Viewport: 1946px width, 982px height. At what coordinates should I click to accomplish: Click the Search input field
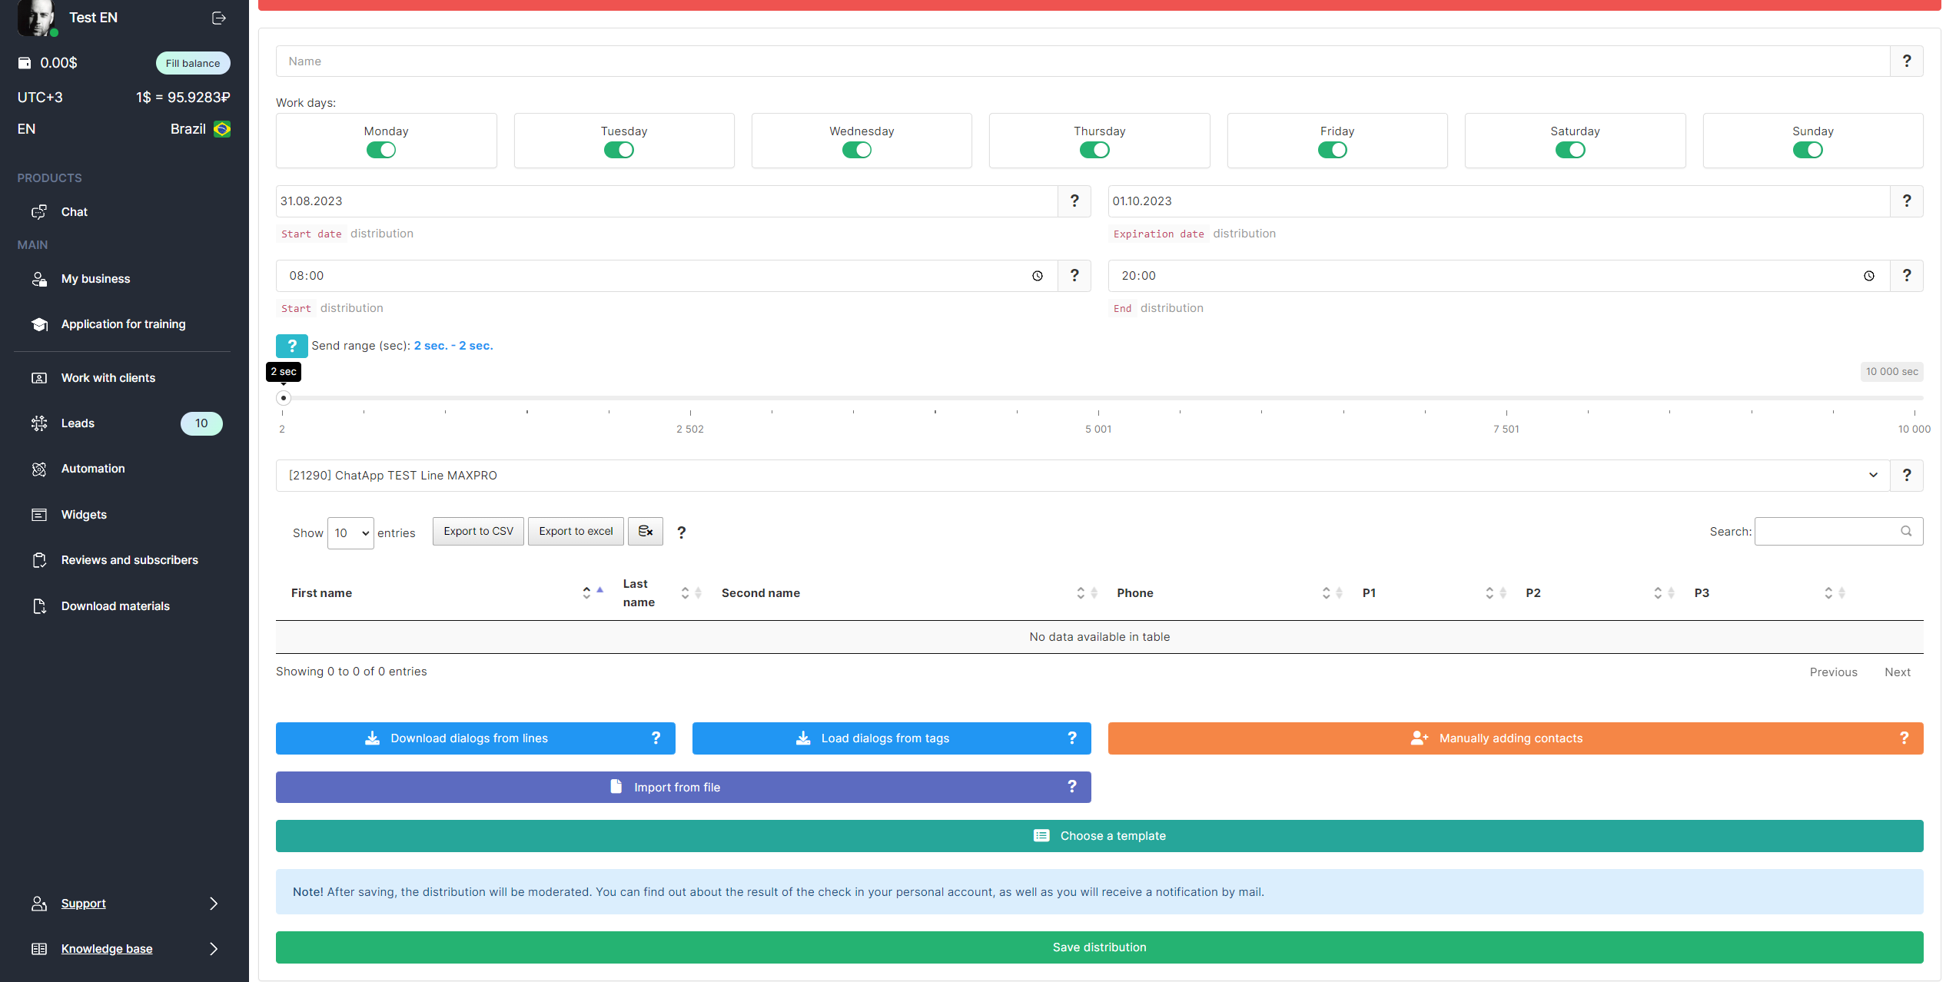click(x=1829, y=532)
